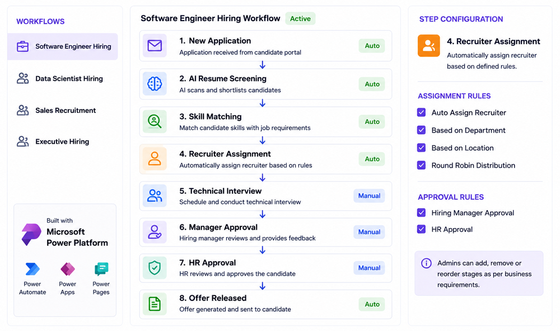Toggle the Based on Department checkbox
The image size is (560, 331).
(422, 130)
